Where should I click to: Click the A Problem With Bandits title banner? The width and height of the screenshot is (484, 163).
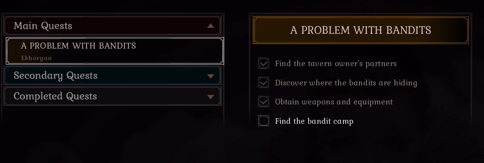[360, 30]
